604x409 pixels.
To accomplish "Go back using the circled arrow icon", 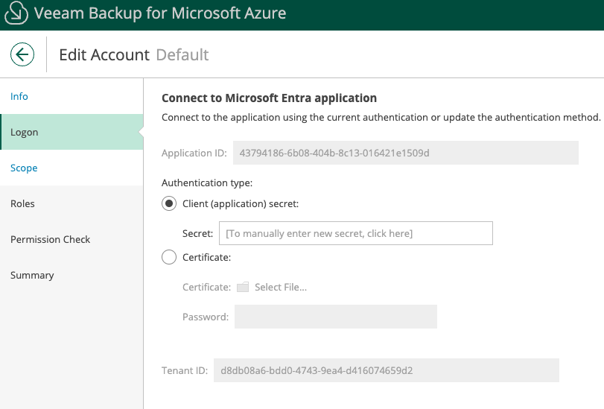I will [x=22, y=54].
